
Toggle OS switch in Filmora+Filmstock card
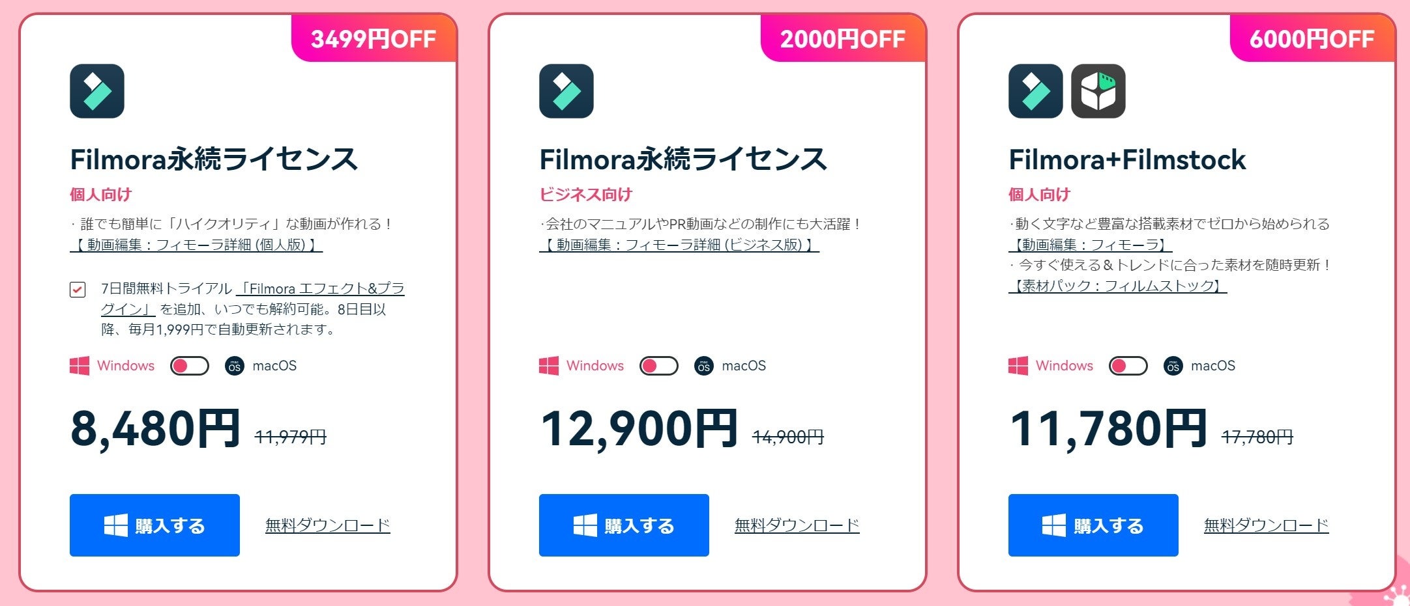click(1128, 366)
